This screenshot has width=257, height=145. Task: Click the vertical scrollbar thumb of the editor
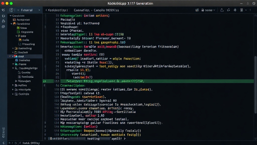pos(255,85)
